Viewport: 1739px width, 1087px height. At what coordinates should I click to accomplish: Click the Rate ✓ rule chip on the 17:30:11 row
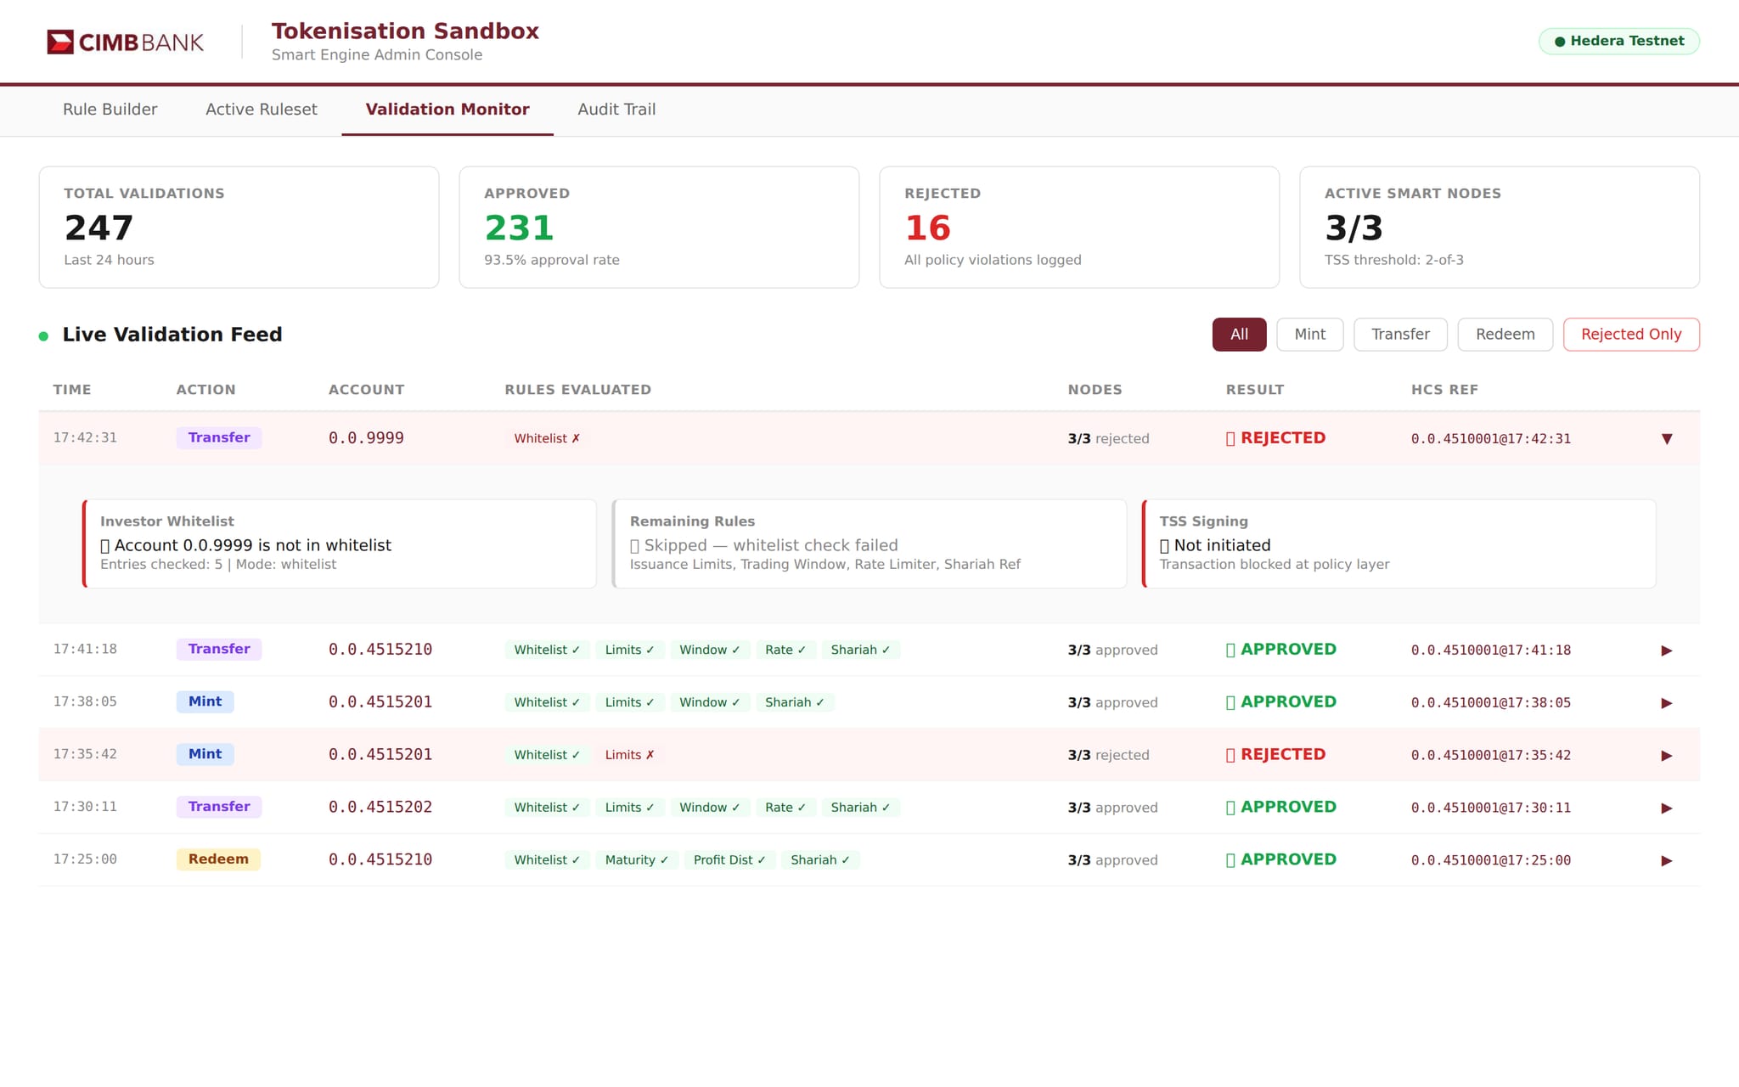coord(785,807)
